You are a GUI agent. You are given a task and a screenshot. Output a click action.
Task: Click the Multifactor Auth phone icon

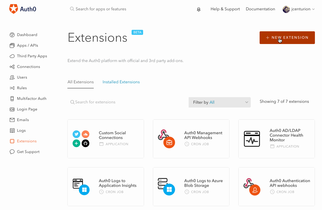coord(12,99)
